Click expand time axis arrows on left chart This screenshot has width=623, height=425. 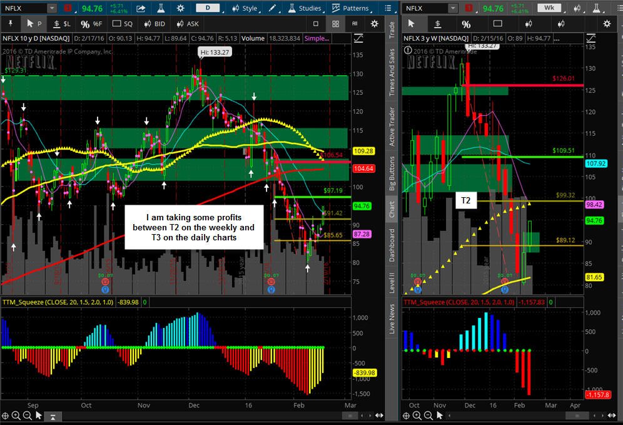[380, 416]
